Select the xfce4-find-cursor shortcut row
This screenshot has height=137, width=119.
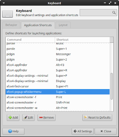[58, 86]
